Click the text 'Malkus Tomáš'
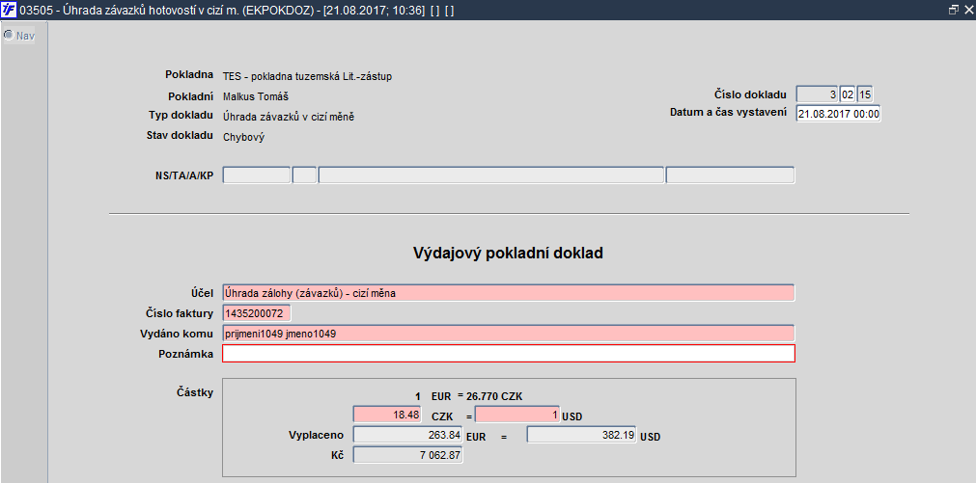This screenshot has height=483, width=976. pos(256,96)
